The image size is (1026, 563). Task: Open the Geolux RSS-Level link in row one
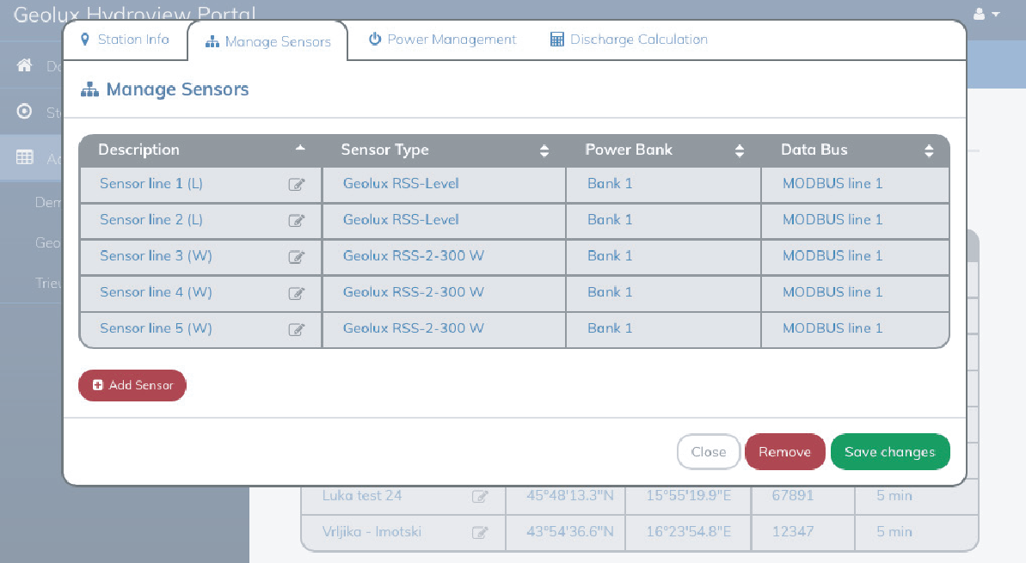click(401, 184)
